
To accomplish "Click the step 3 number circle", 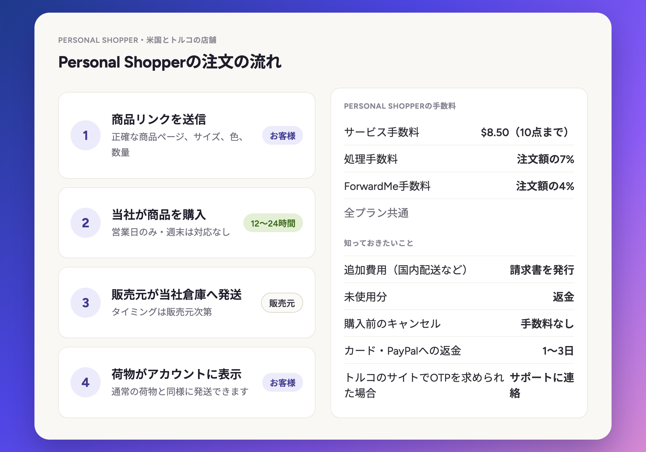I will pyautogui.click(x=86, y=303).
